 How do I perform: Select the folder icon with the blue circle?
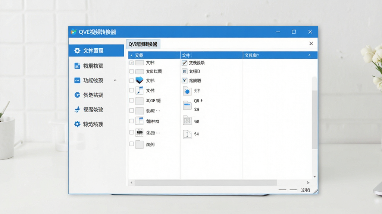[x=187, y=91]
